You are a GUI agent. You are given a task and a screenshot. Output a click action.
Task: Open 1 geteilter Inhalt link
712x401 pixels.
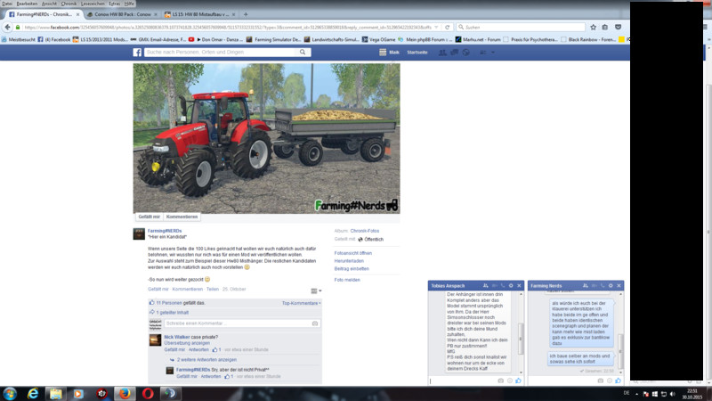click(172, 313)
